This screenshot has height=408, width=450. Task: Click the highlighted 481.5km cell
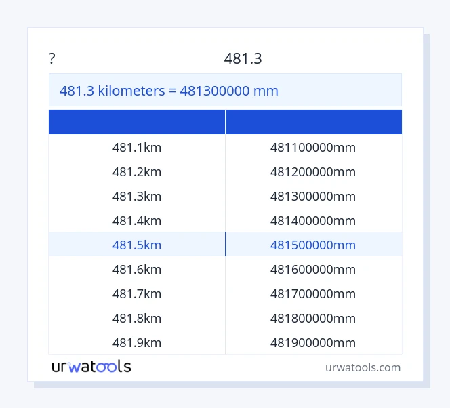pyautogui.click(x=137, y=245)
